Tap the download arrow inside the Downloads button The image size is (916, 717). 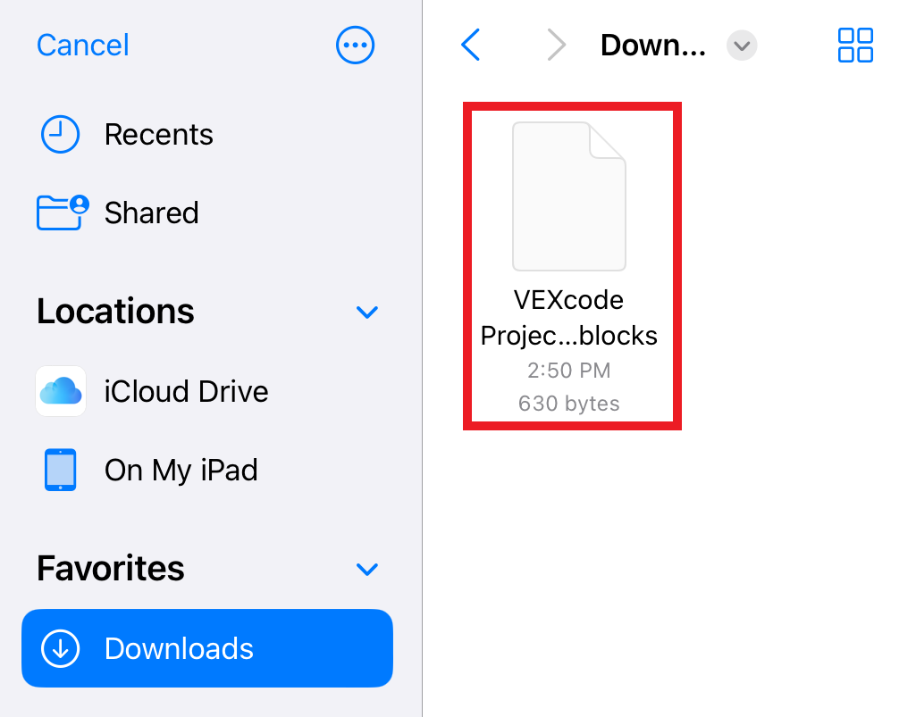point(60,648)
